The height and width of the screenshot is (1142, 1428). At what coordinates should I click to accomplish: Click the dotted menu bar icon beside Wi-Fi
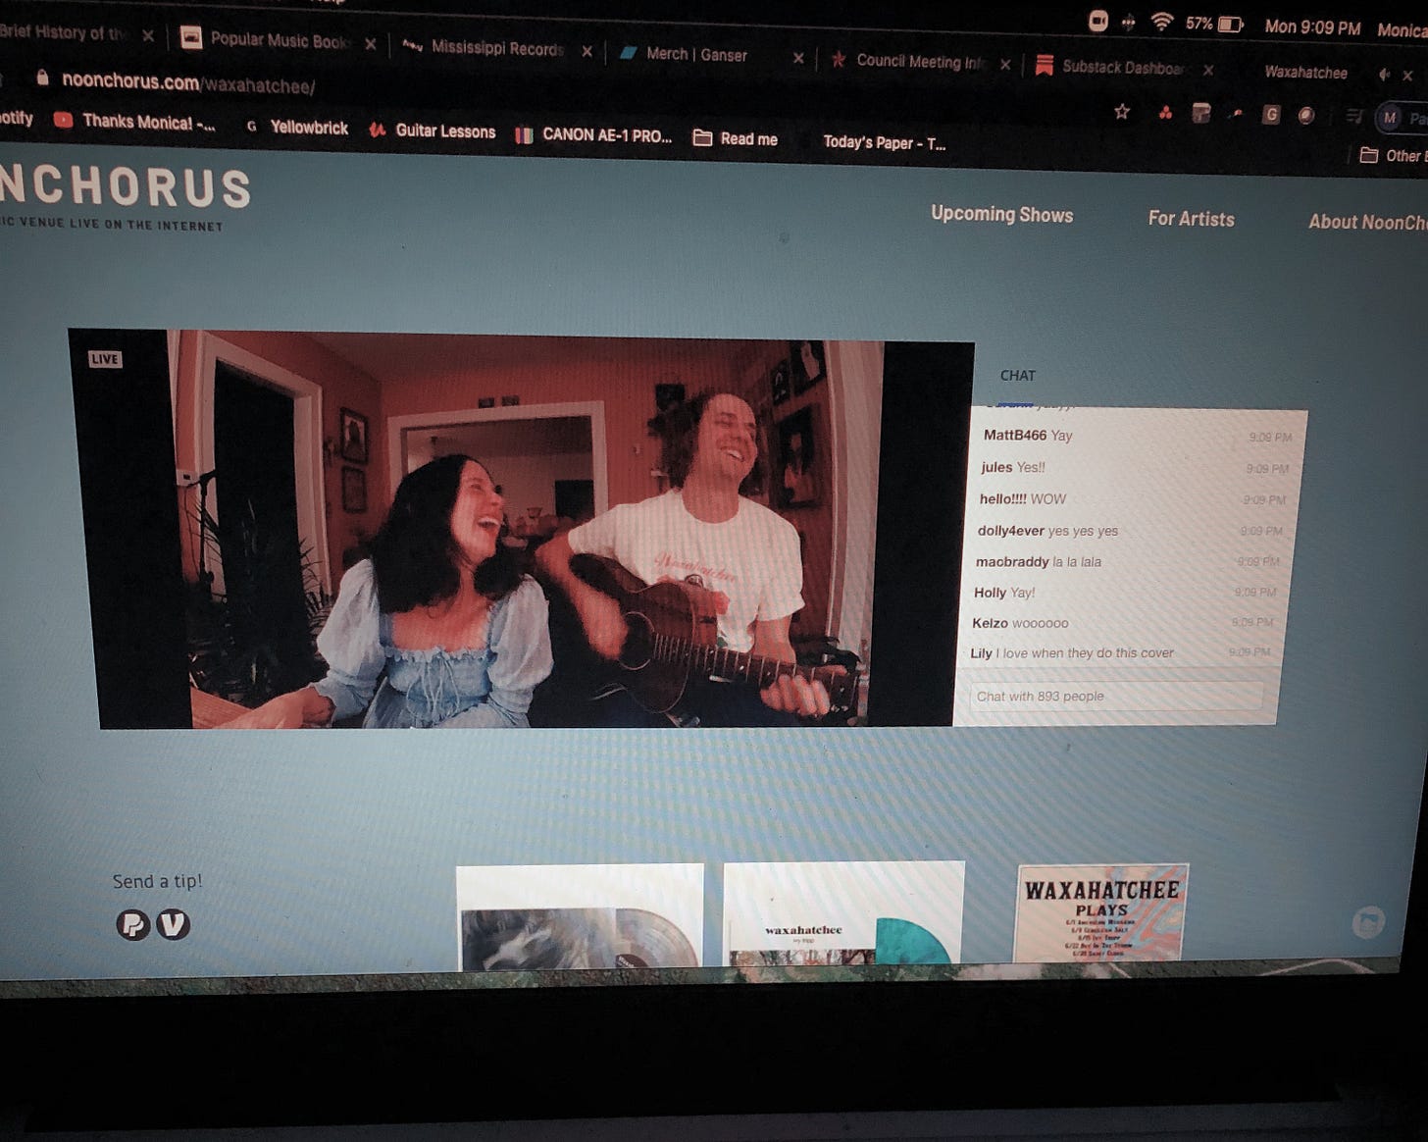(1129, 22)
